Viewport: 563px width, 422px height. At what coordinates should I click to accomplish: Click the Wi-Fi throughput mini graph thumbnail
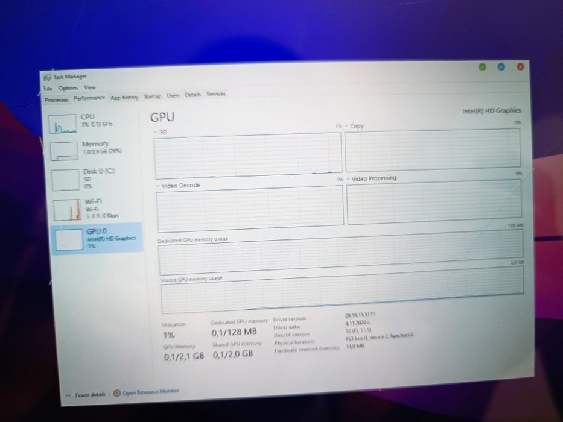[x=68, y=210]
